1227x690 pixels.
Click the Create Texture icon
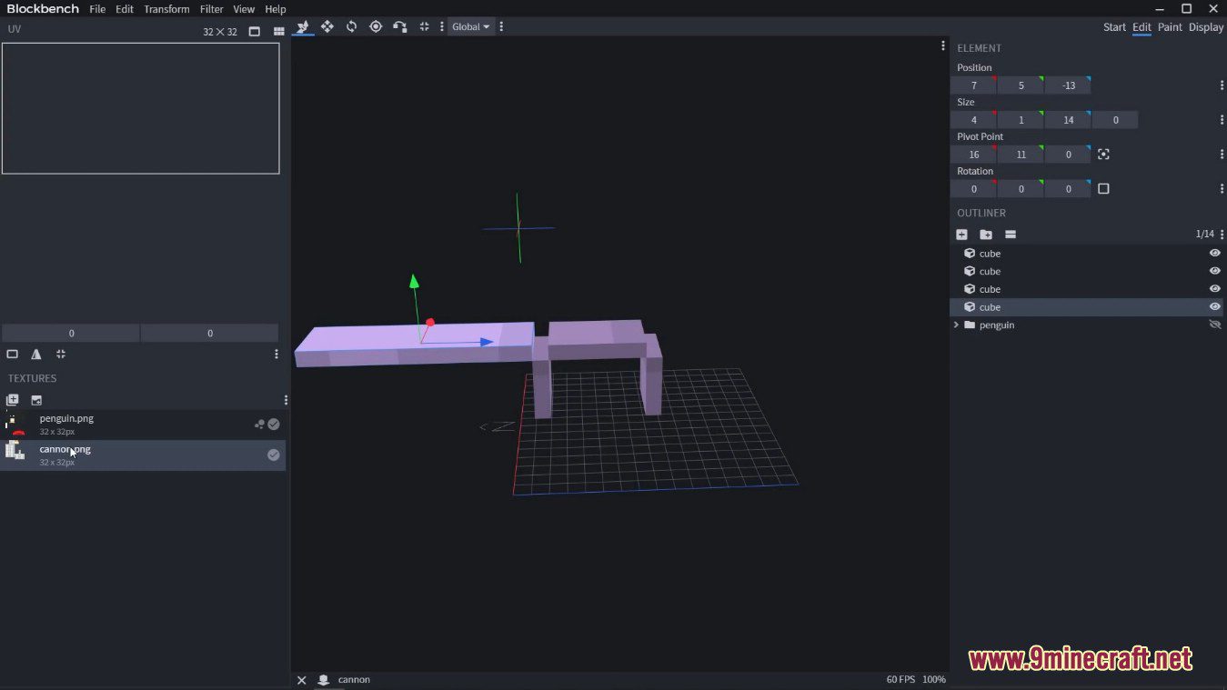pyautogui.click(x=12, y=400)
